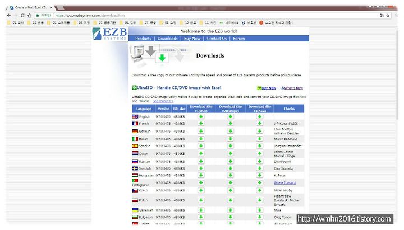
Task: Go back with browser back arrow
Action: click(x=9, y=16)
